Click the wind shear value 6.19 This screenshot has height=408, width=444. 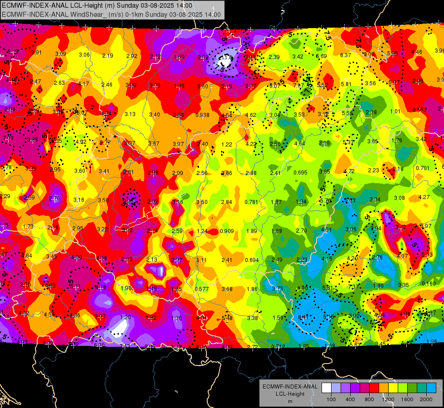click(x=34, y=111)
